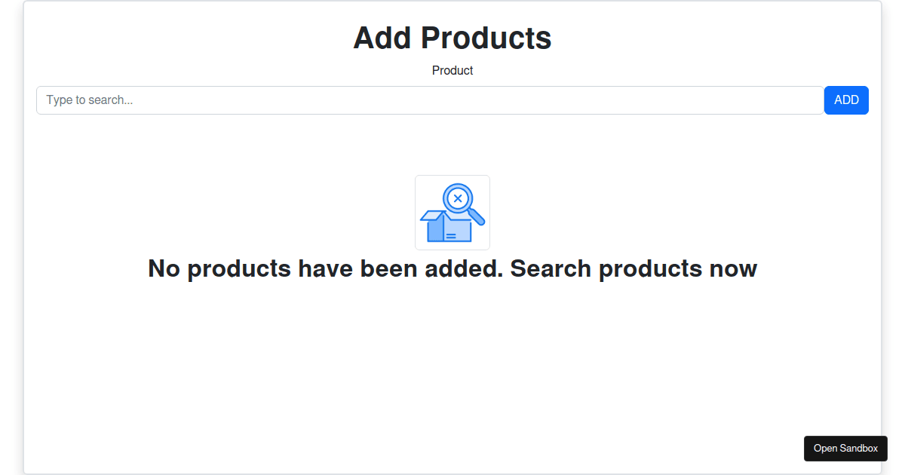Click the blank card area below the empty message

click(452, 362)
